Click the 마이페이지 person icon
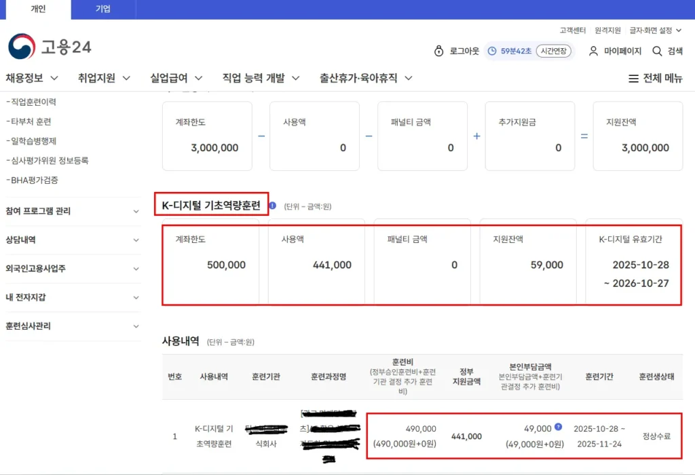Viewport: 695px width, 475px height. pos(593,51)
